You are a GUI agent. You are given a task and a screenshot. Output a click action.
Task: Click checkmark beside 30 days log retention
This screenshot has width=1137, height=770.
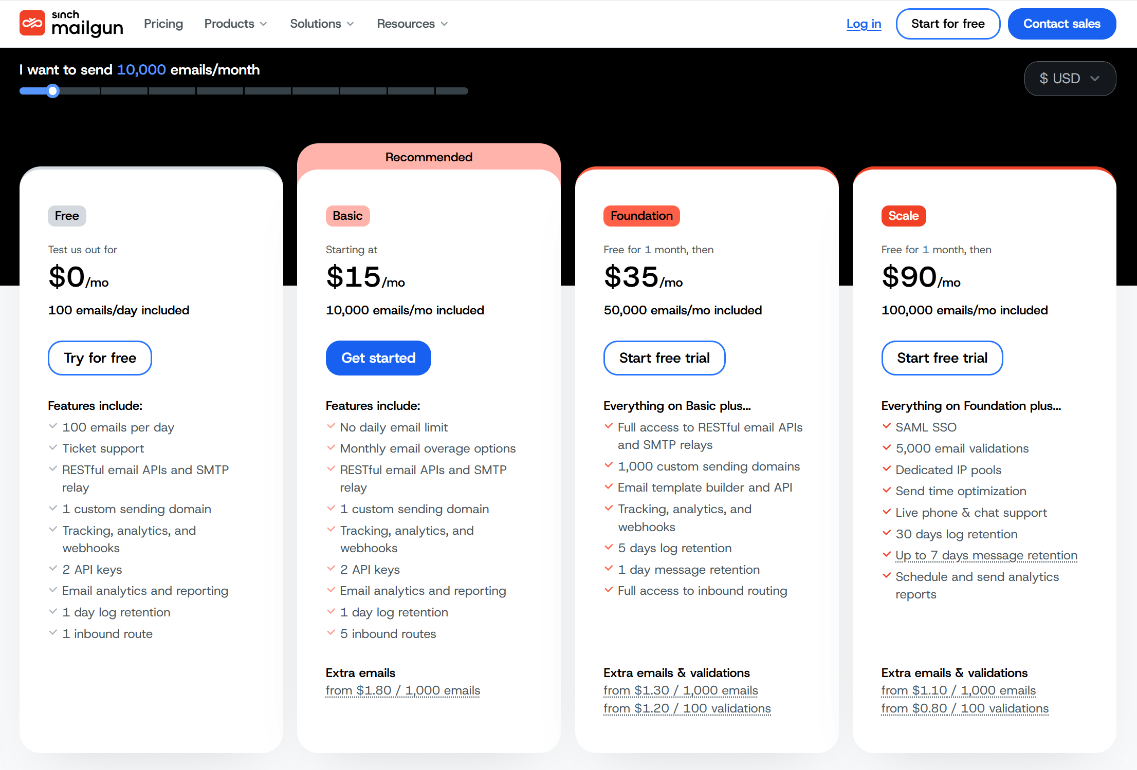(886, 533)
